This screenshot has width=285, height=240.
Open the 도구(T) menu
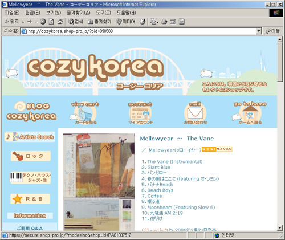pyautogui.click(x=103, y=13)
